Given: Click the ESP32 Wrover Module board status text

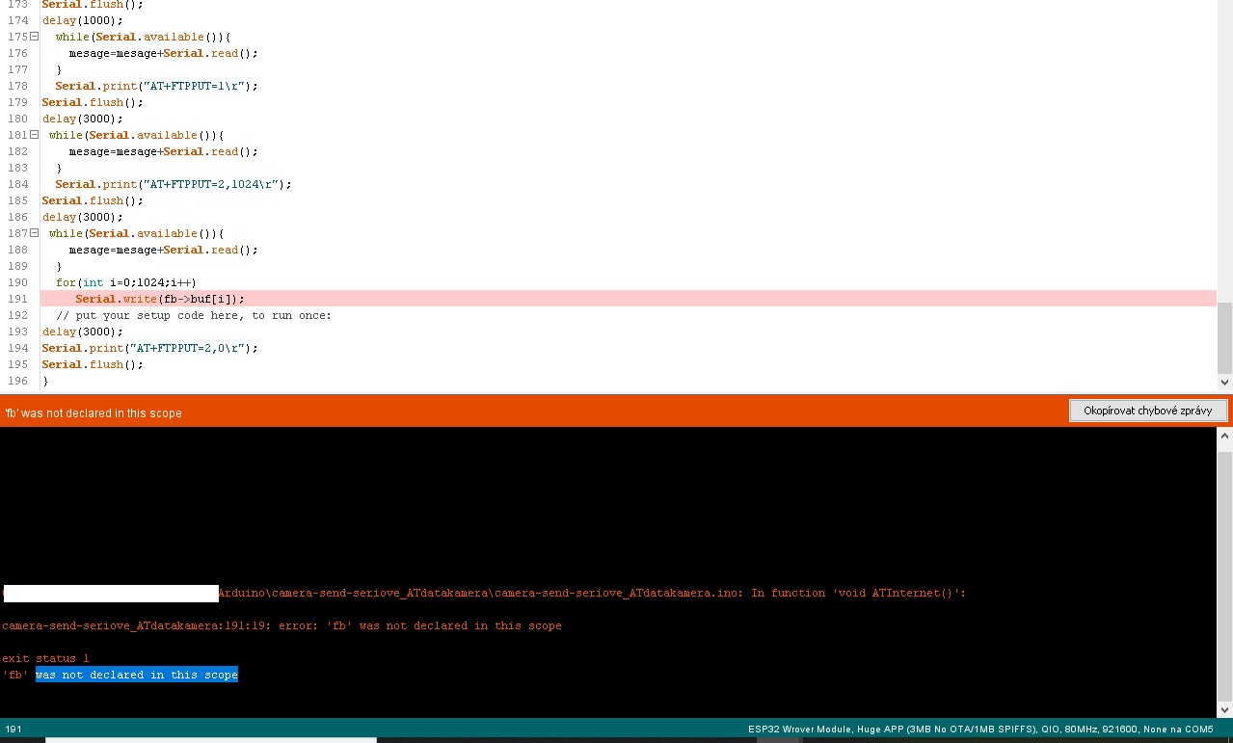Looking at the screenshot, I should (x=979, y=730).
